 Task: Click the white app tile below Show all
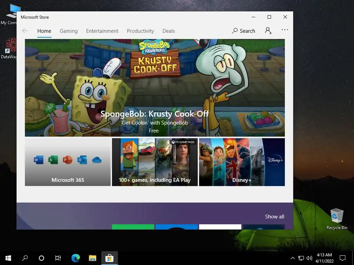[x=220, y=227]
